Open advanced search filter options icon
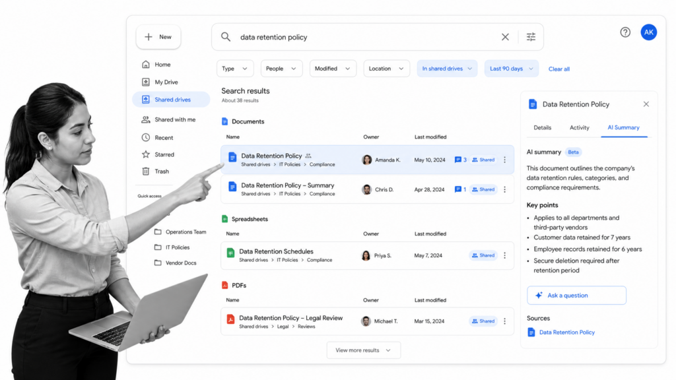Screen dimensions: 676x380 coord(531,37)
